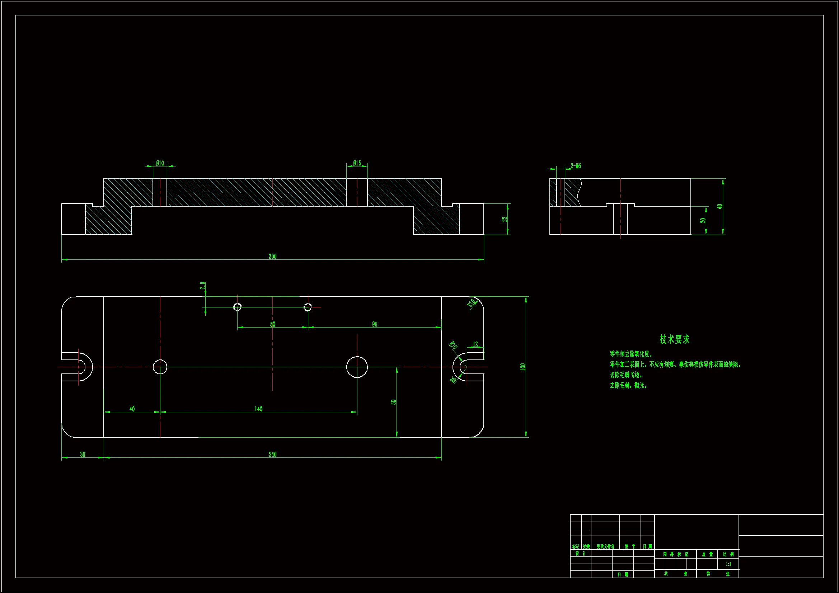Select the larger circle in plan view
This screenshot has width=839, height=593.
coord(357,367)
